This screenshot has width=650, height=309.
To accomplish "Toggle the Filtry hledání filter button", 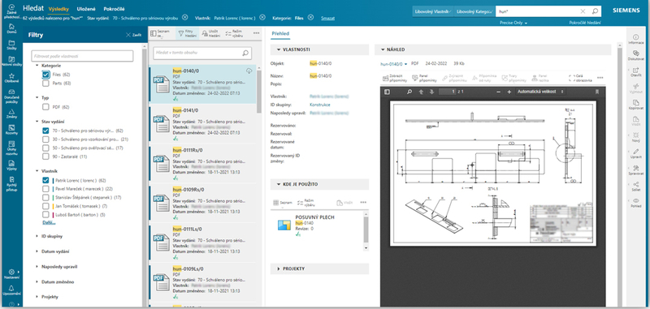I will click(187, 34).
